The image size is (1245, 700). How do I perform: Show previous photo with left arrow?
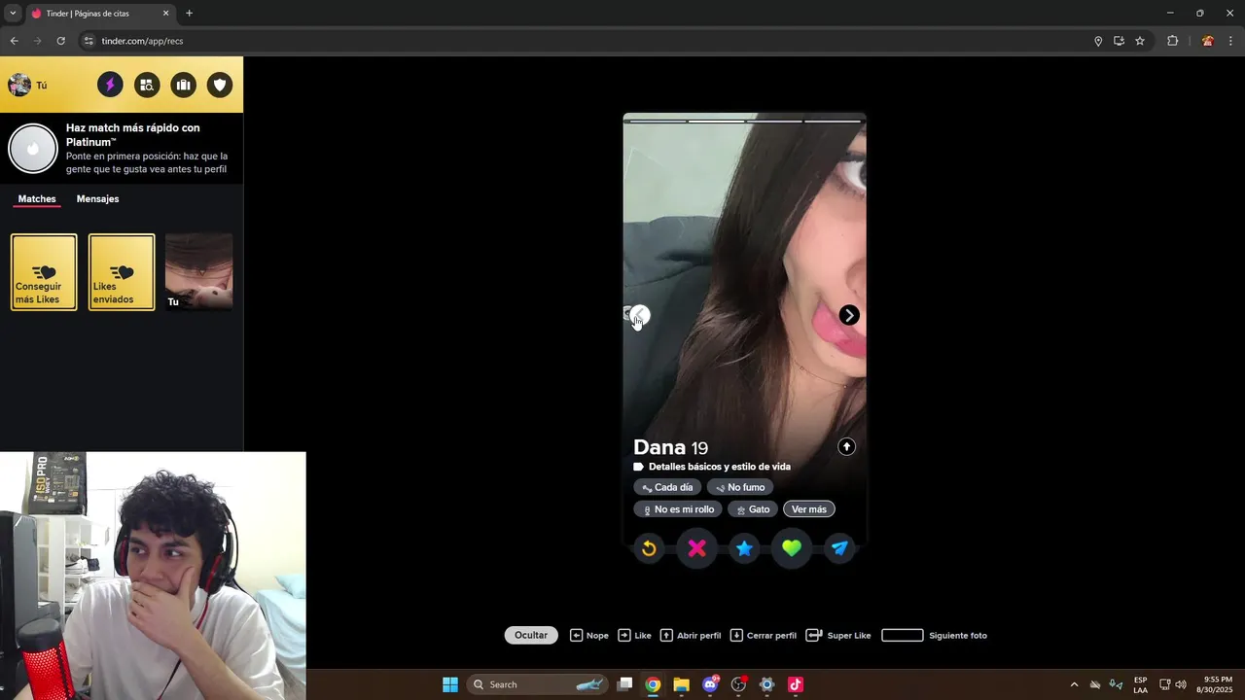pos(639,315)
